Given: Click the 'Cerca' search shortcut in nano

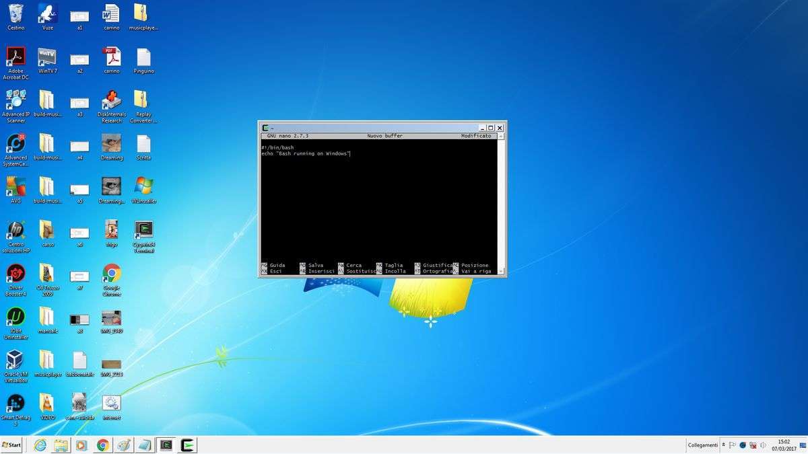Looking at the screenshot, I should (x=353, y=265).
